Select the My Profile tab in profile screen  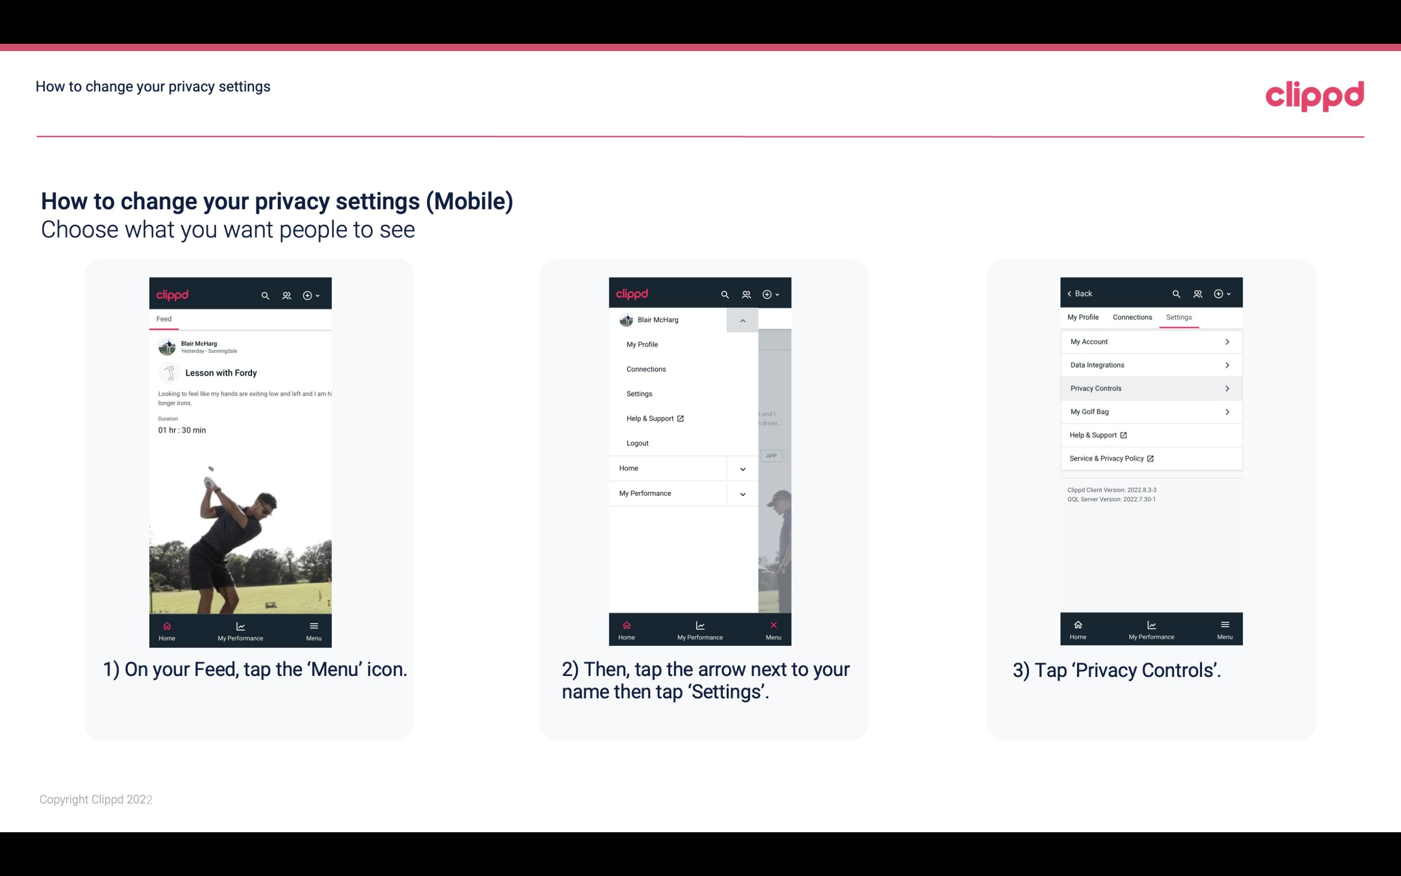click(1083, 317)
